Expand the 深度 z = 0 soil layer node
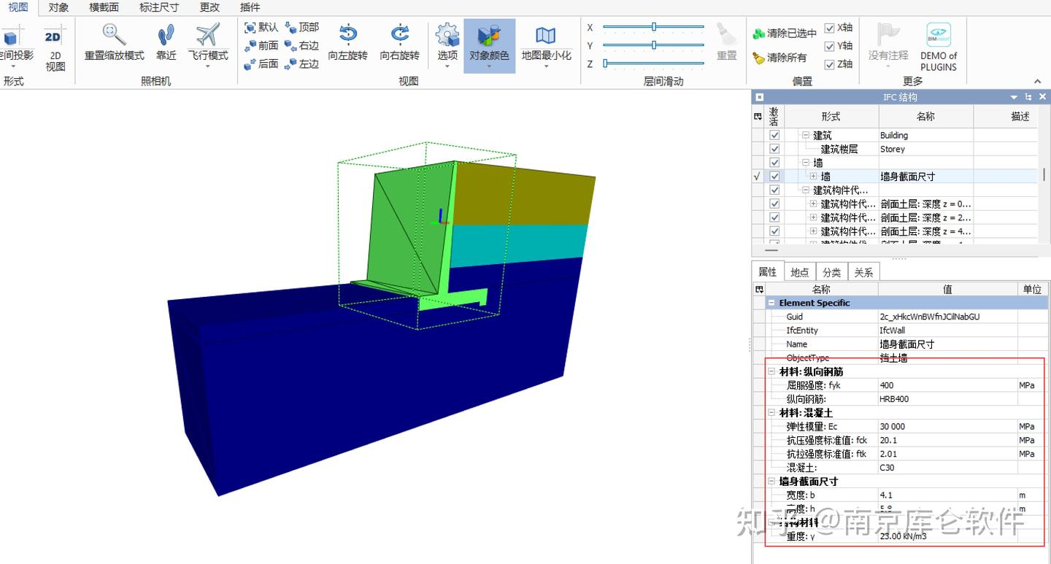1051x564 pixels. [813, 204]
